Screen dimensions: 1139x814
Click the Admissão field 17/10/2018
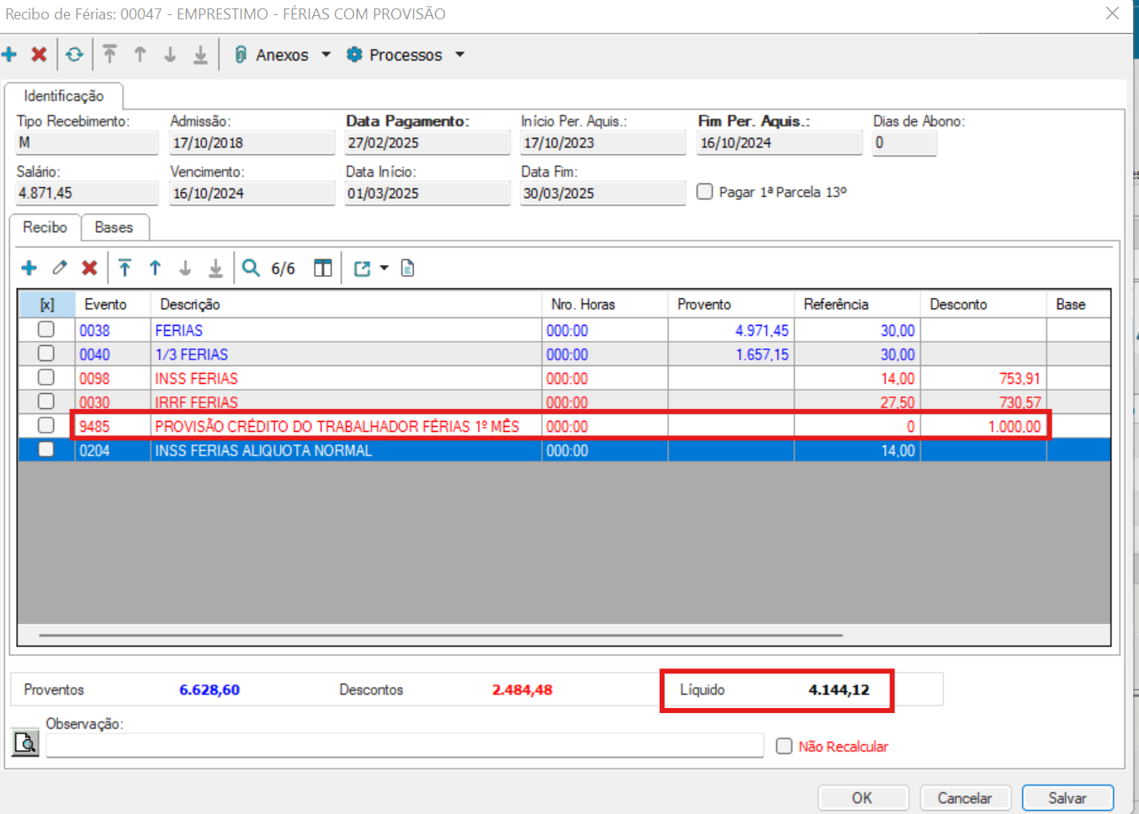pos(252,143)
